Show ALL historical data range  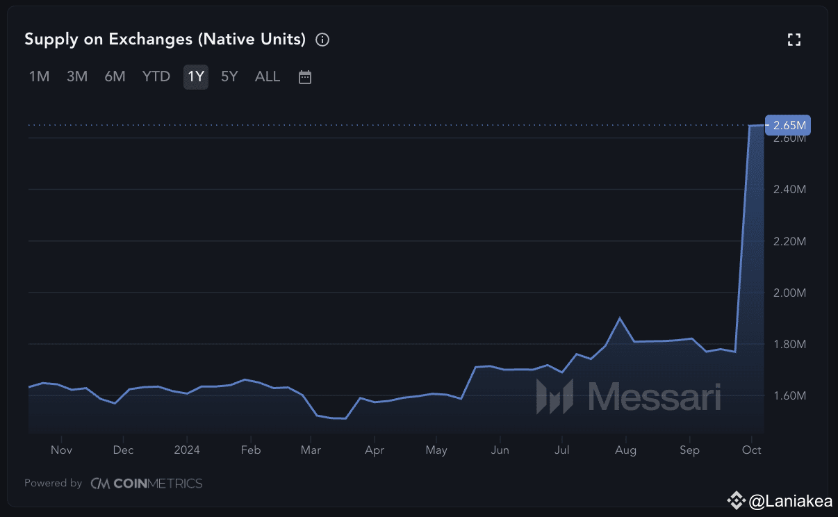[x=268, y=76]
